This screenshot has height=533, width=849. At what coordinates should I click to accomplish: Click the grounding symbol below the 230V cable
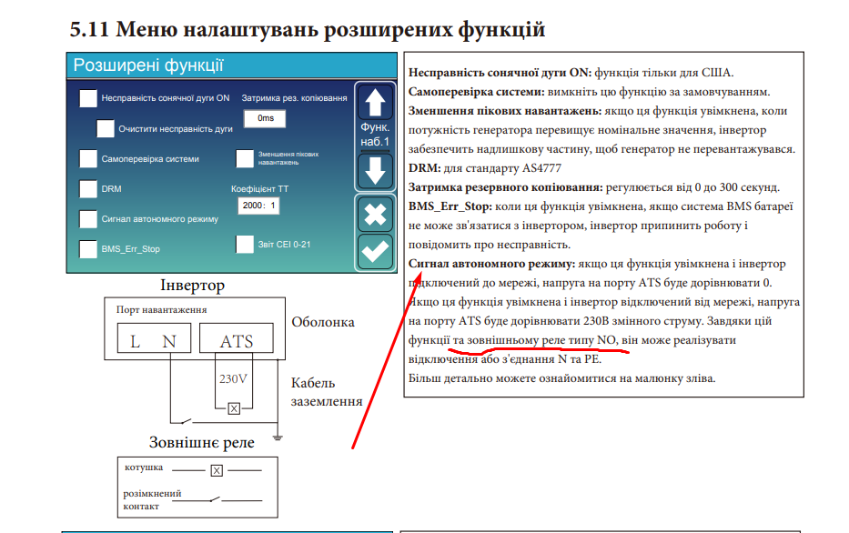coord(276,436)
